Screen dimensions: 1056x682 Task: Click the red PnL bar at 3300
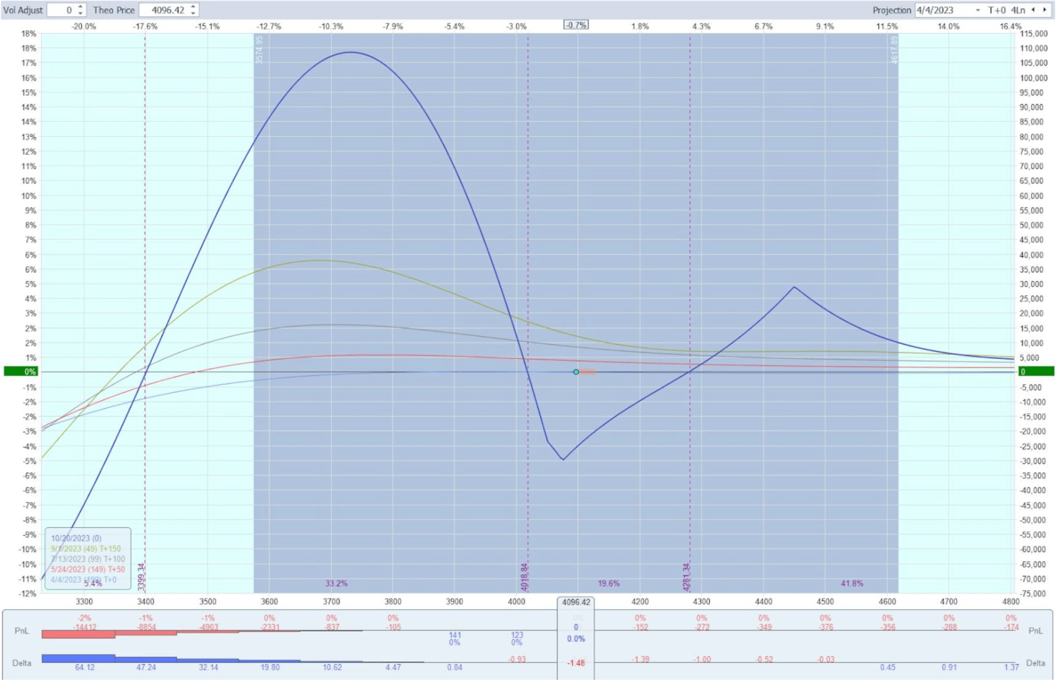point(78,634)
